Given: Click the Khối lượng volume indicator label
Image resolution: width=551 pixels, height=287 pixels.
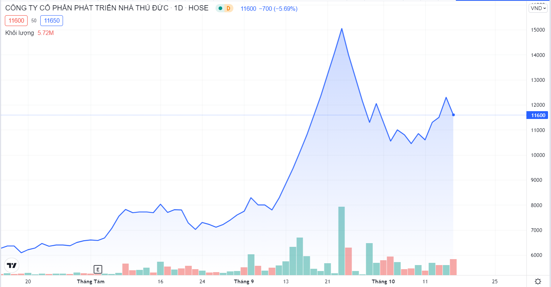Looking at the screenshot, I should (19, 33).
